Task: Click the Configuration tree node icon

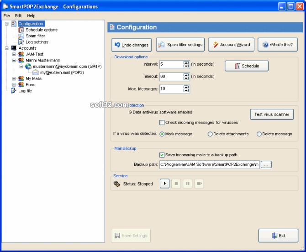Action: pos(14,24)
